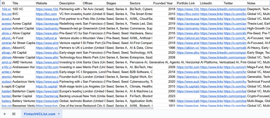Select the Mega-Fund notes cell for a16z
Image resolution: width=270 pixels, height=118 pixels.
point(258,67)
